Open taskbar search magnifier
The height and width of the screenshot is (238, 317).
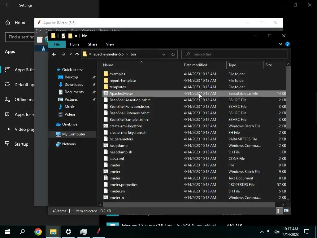click(22, 232)
